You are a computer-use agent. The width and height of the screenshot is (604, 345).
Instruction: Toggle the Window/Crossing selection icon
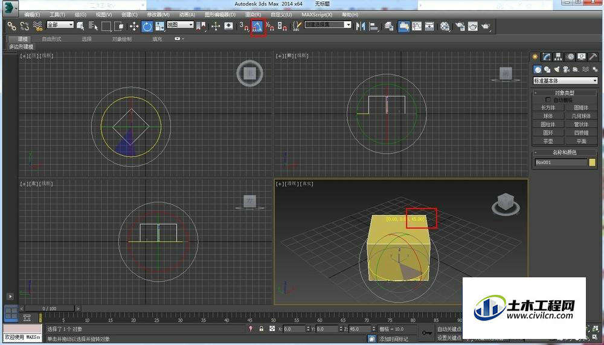pos(119,26)
